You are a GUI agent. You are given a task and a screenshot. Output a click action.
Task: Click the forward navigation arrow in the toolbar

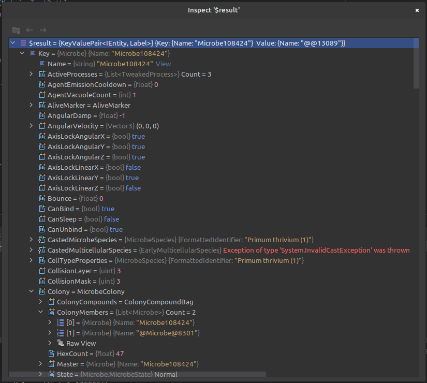pos(43,30)
